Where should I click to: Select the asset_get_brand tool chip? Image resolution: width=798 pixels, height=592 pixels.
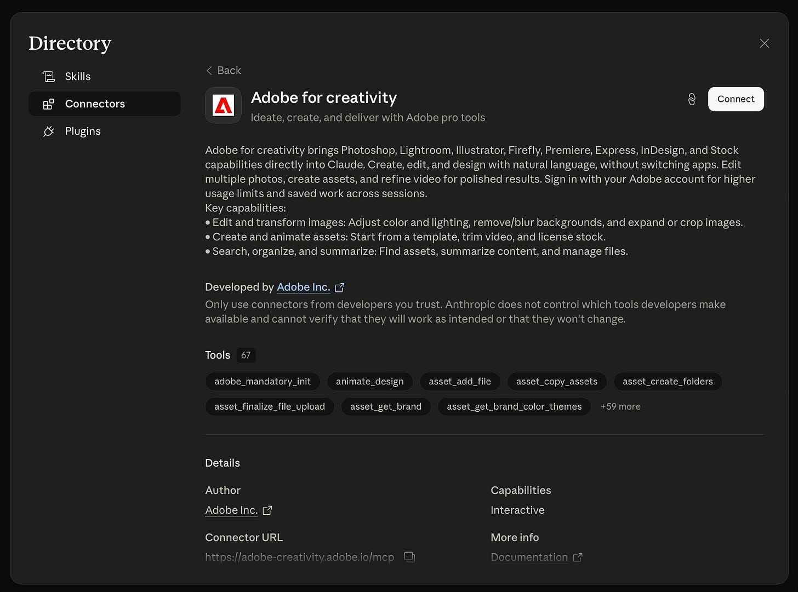(386, 406)
